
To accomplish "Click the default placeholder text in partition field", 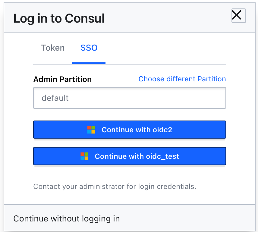I will tap(55, 98).
